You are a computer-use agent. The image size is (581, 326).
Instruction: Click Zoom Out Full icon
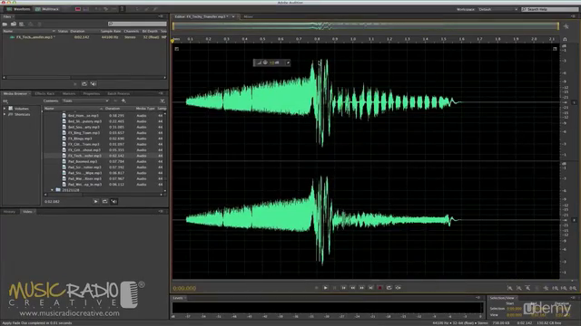click(546, 288)
